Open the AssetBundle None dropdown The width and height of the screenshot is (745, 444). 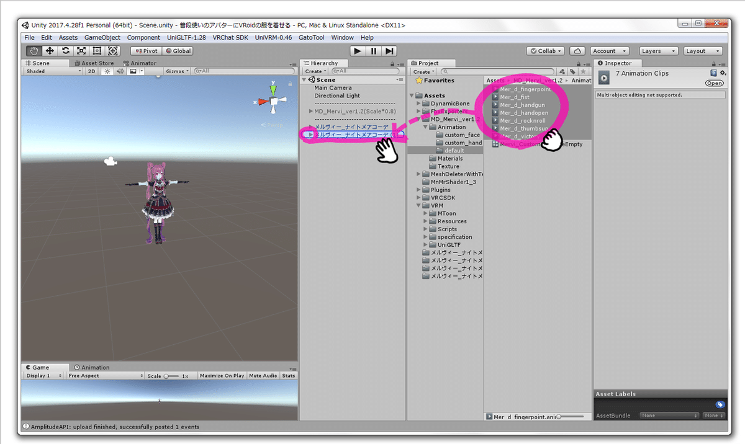[x=669, y=415]
